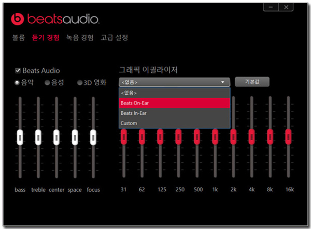Image resolution: width=311 pixels, height=229 pixels.
Task: Close the Beats Audio window
Action: pyautogui.click(x=286, y=7)
